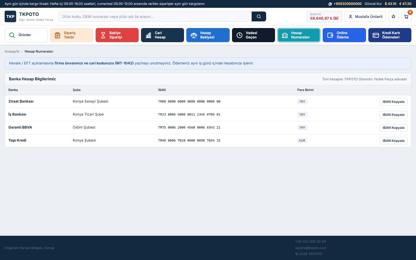
Task: Open Bakiye Siparişi page
Action: tap(117, 35)
